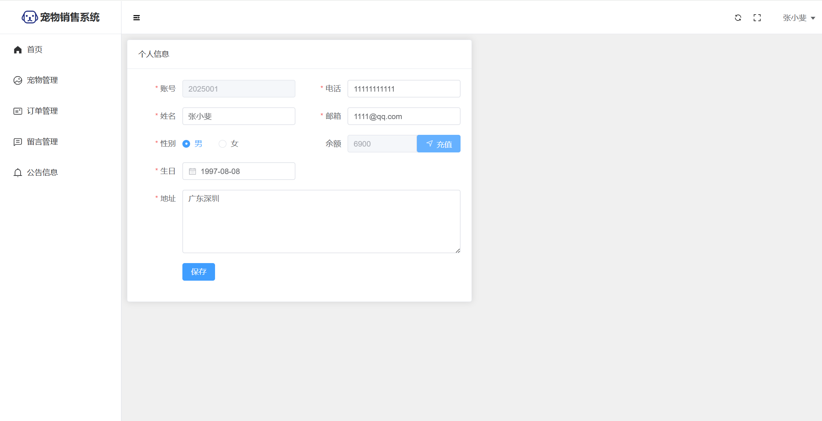822x421 pixels.
Task: Open 留言管理 in the sidebar
Action: click(42, 142)
